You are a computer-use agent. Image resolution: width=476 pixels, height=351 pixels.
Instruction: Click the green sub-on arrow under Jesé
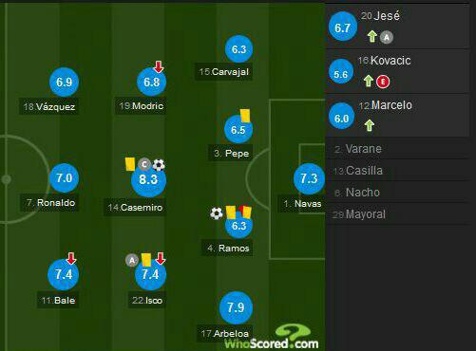point(372,36)
